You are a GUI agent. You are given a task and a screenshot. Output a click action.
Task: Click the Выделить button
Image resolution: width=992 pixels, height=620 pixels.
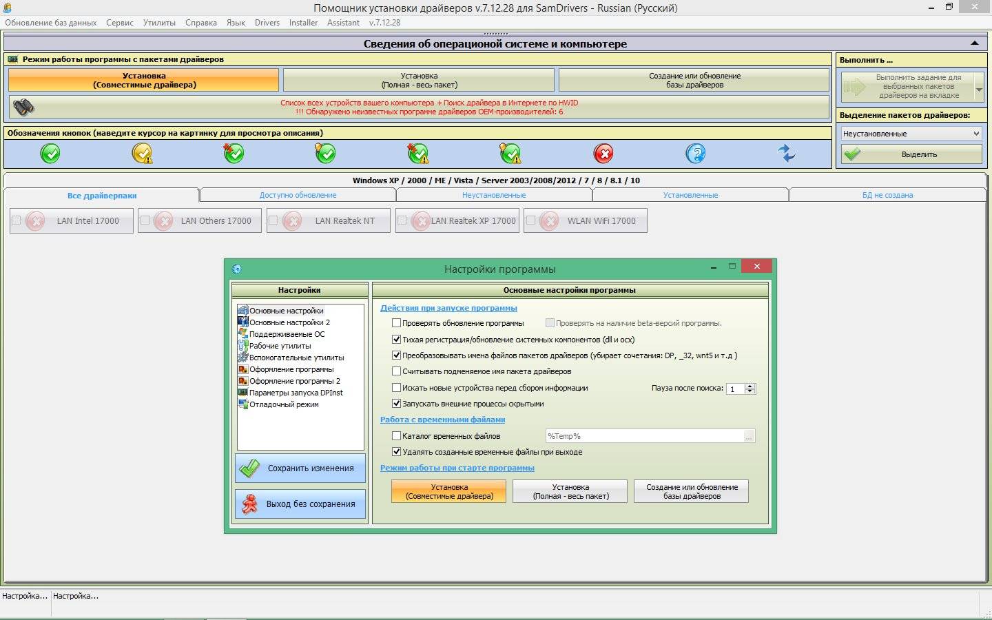(x=911, y=154)
